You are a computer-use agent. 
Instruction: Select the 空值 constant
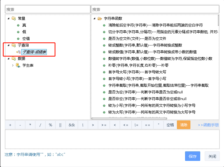point(26,38)
